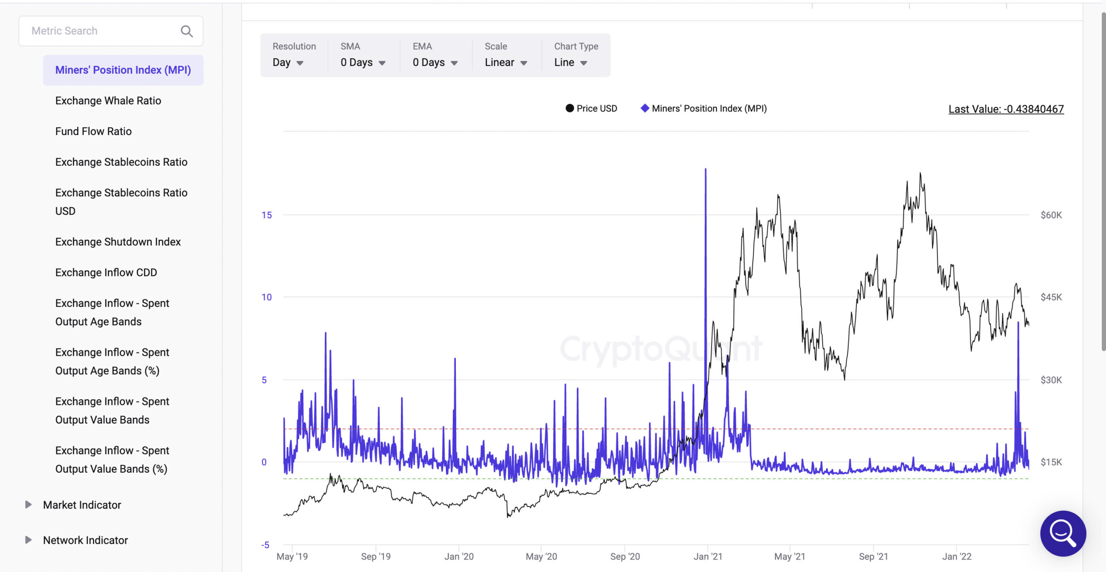Open the Scale Linear dropdown
Screen dimensions: 1106x572
506,63
